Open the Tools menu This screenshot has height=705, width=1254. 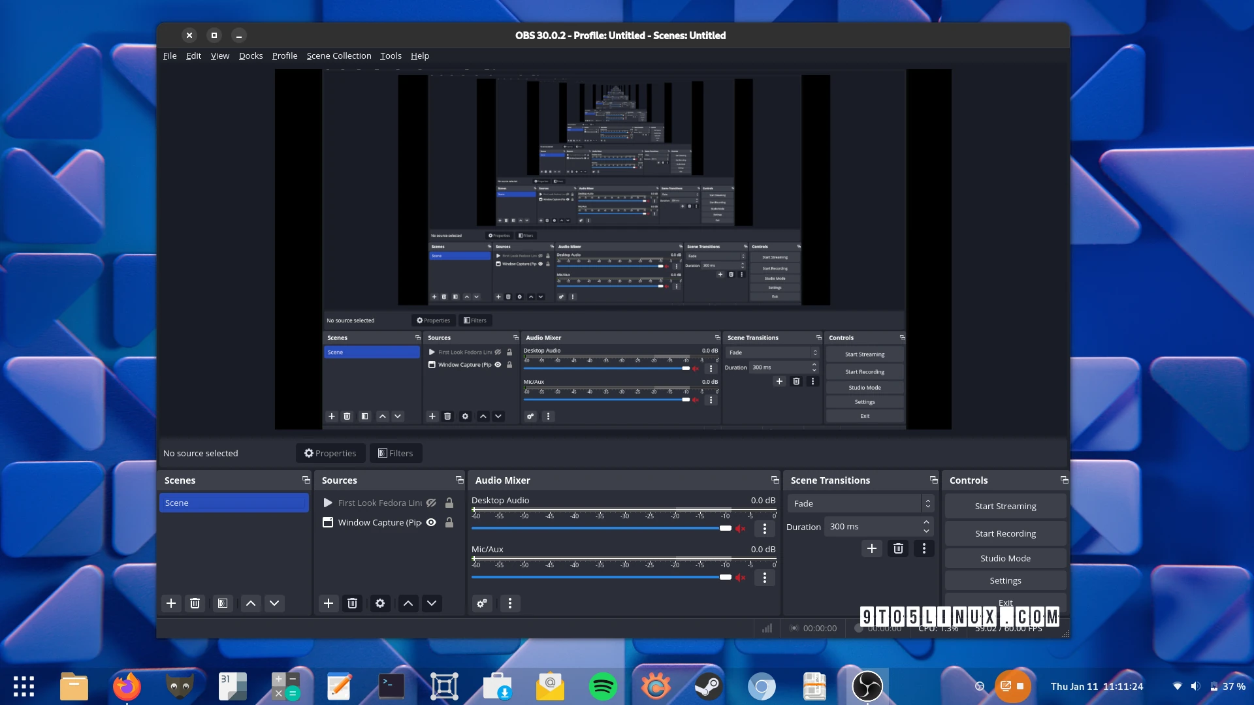(391, 55)
